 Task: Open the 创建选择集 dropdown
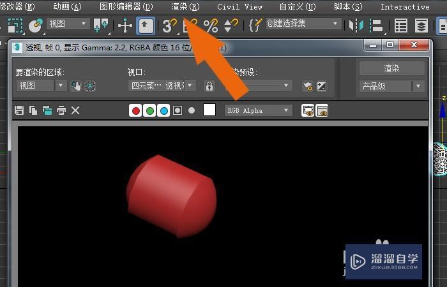(303, 24)
